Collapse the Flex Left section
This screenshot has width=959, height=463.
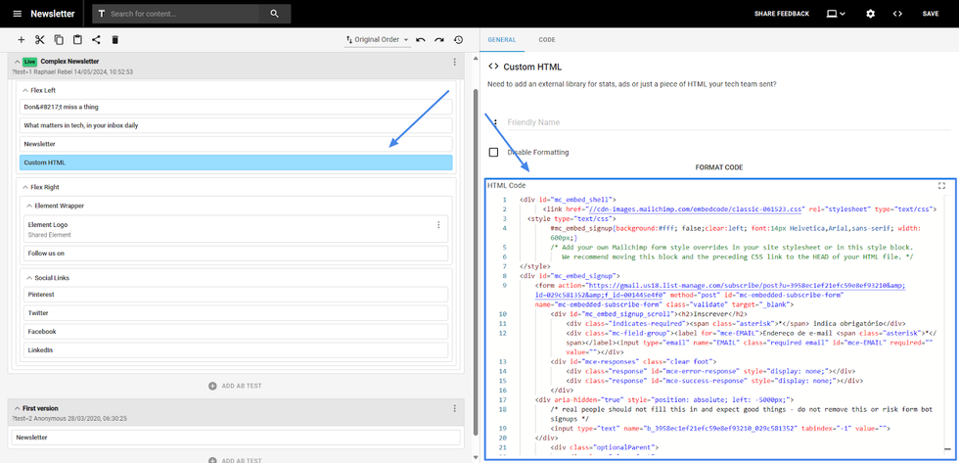pyautogui.click(x=25, y=90)
